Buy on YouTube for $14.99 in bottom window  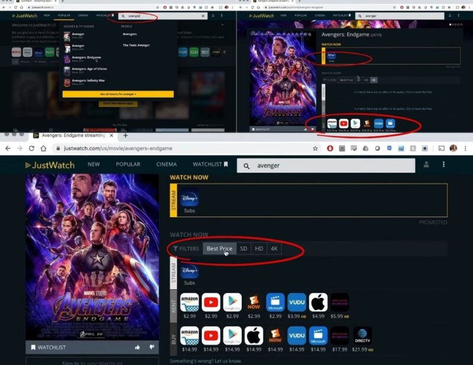(211, 335)
